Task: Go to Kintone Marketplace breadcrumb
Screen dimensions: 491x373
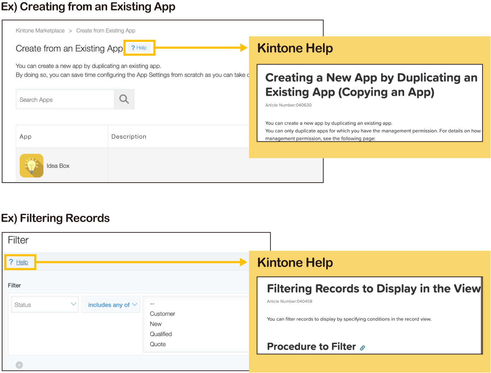Action: tap(40, 31)
